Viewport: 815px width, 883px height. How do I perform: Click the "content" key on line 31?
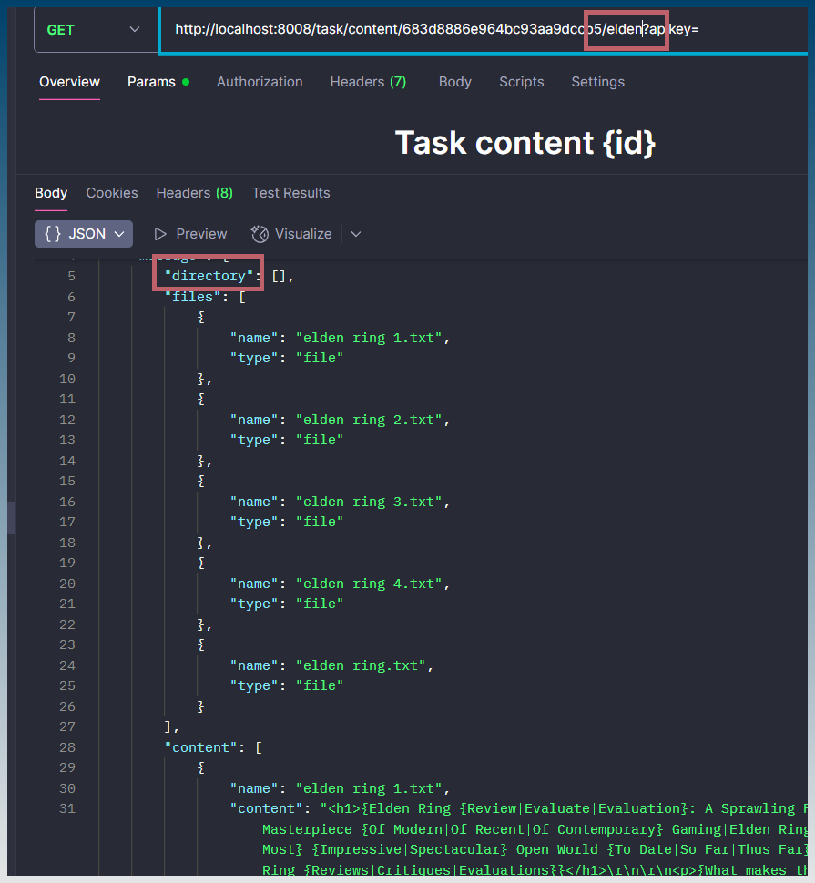(x=267, y=808)
